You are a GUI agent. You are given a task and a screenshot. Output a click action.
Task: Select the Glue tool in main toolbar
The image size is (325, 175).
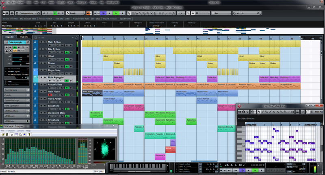coord(140,13)
